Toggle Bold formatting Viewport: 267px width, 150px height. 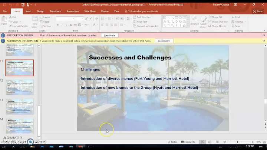coord(58,25)
